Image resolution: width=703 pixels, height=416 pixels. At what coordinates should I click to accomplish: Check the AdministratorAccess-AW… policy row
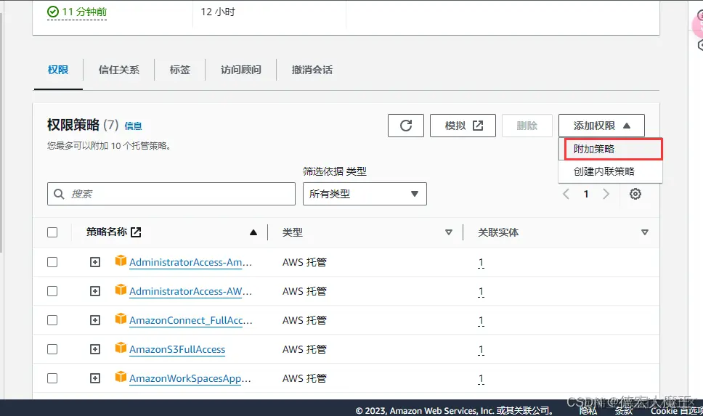[x=52, y=291]
